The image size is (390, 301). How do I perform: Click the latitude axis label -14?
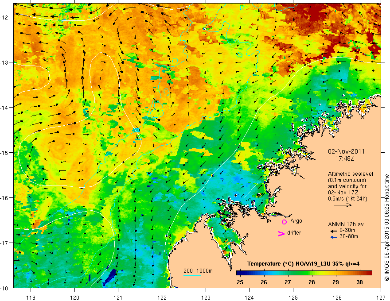pyautogui.click(x=4, y=108)
